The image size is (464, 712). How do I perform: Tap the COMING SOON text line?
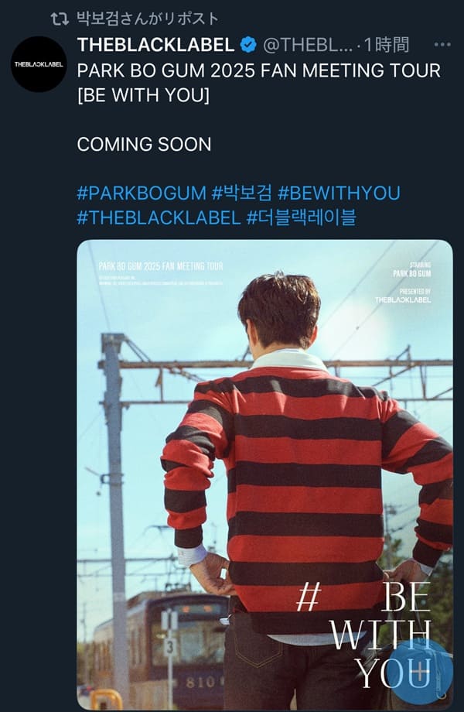click(x=145, y=145)
